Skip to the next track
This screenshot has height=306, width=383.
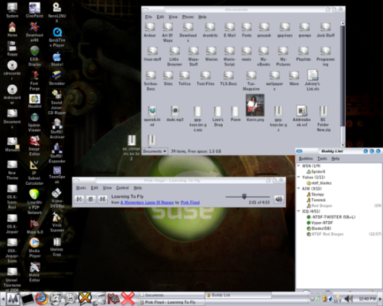tap(103, 199)
